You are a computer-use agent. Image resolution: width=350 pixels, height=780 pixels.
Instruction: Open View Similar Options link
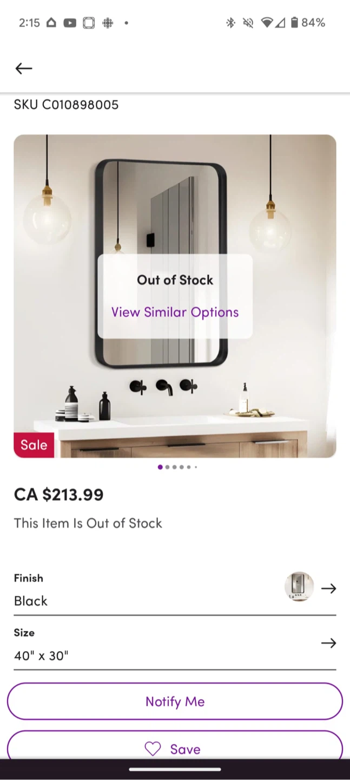[x=175, y=312]
